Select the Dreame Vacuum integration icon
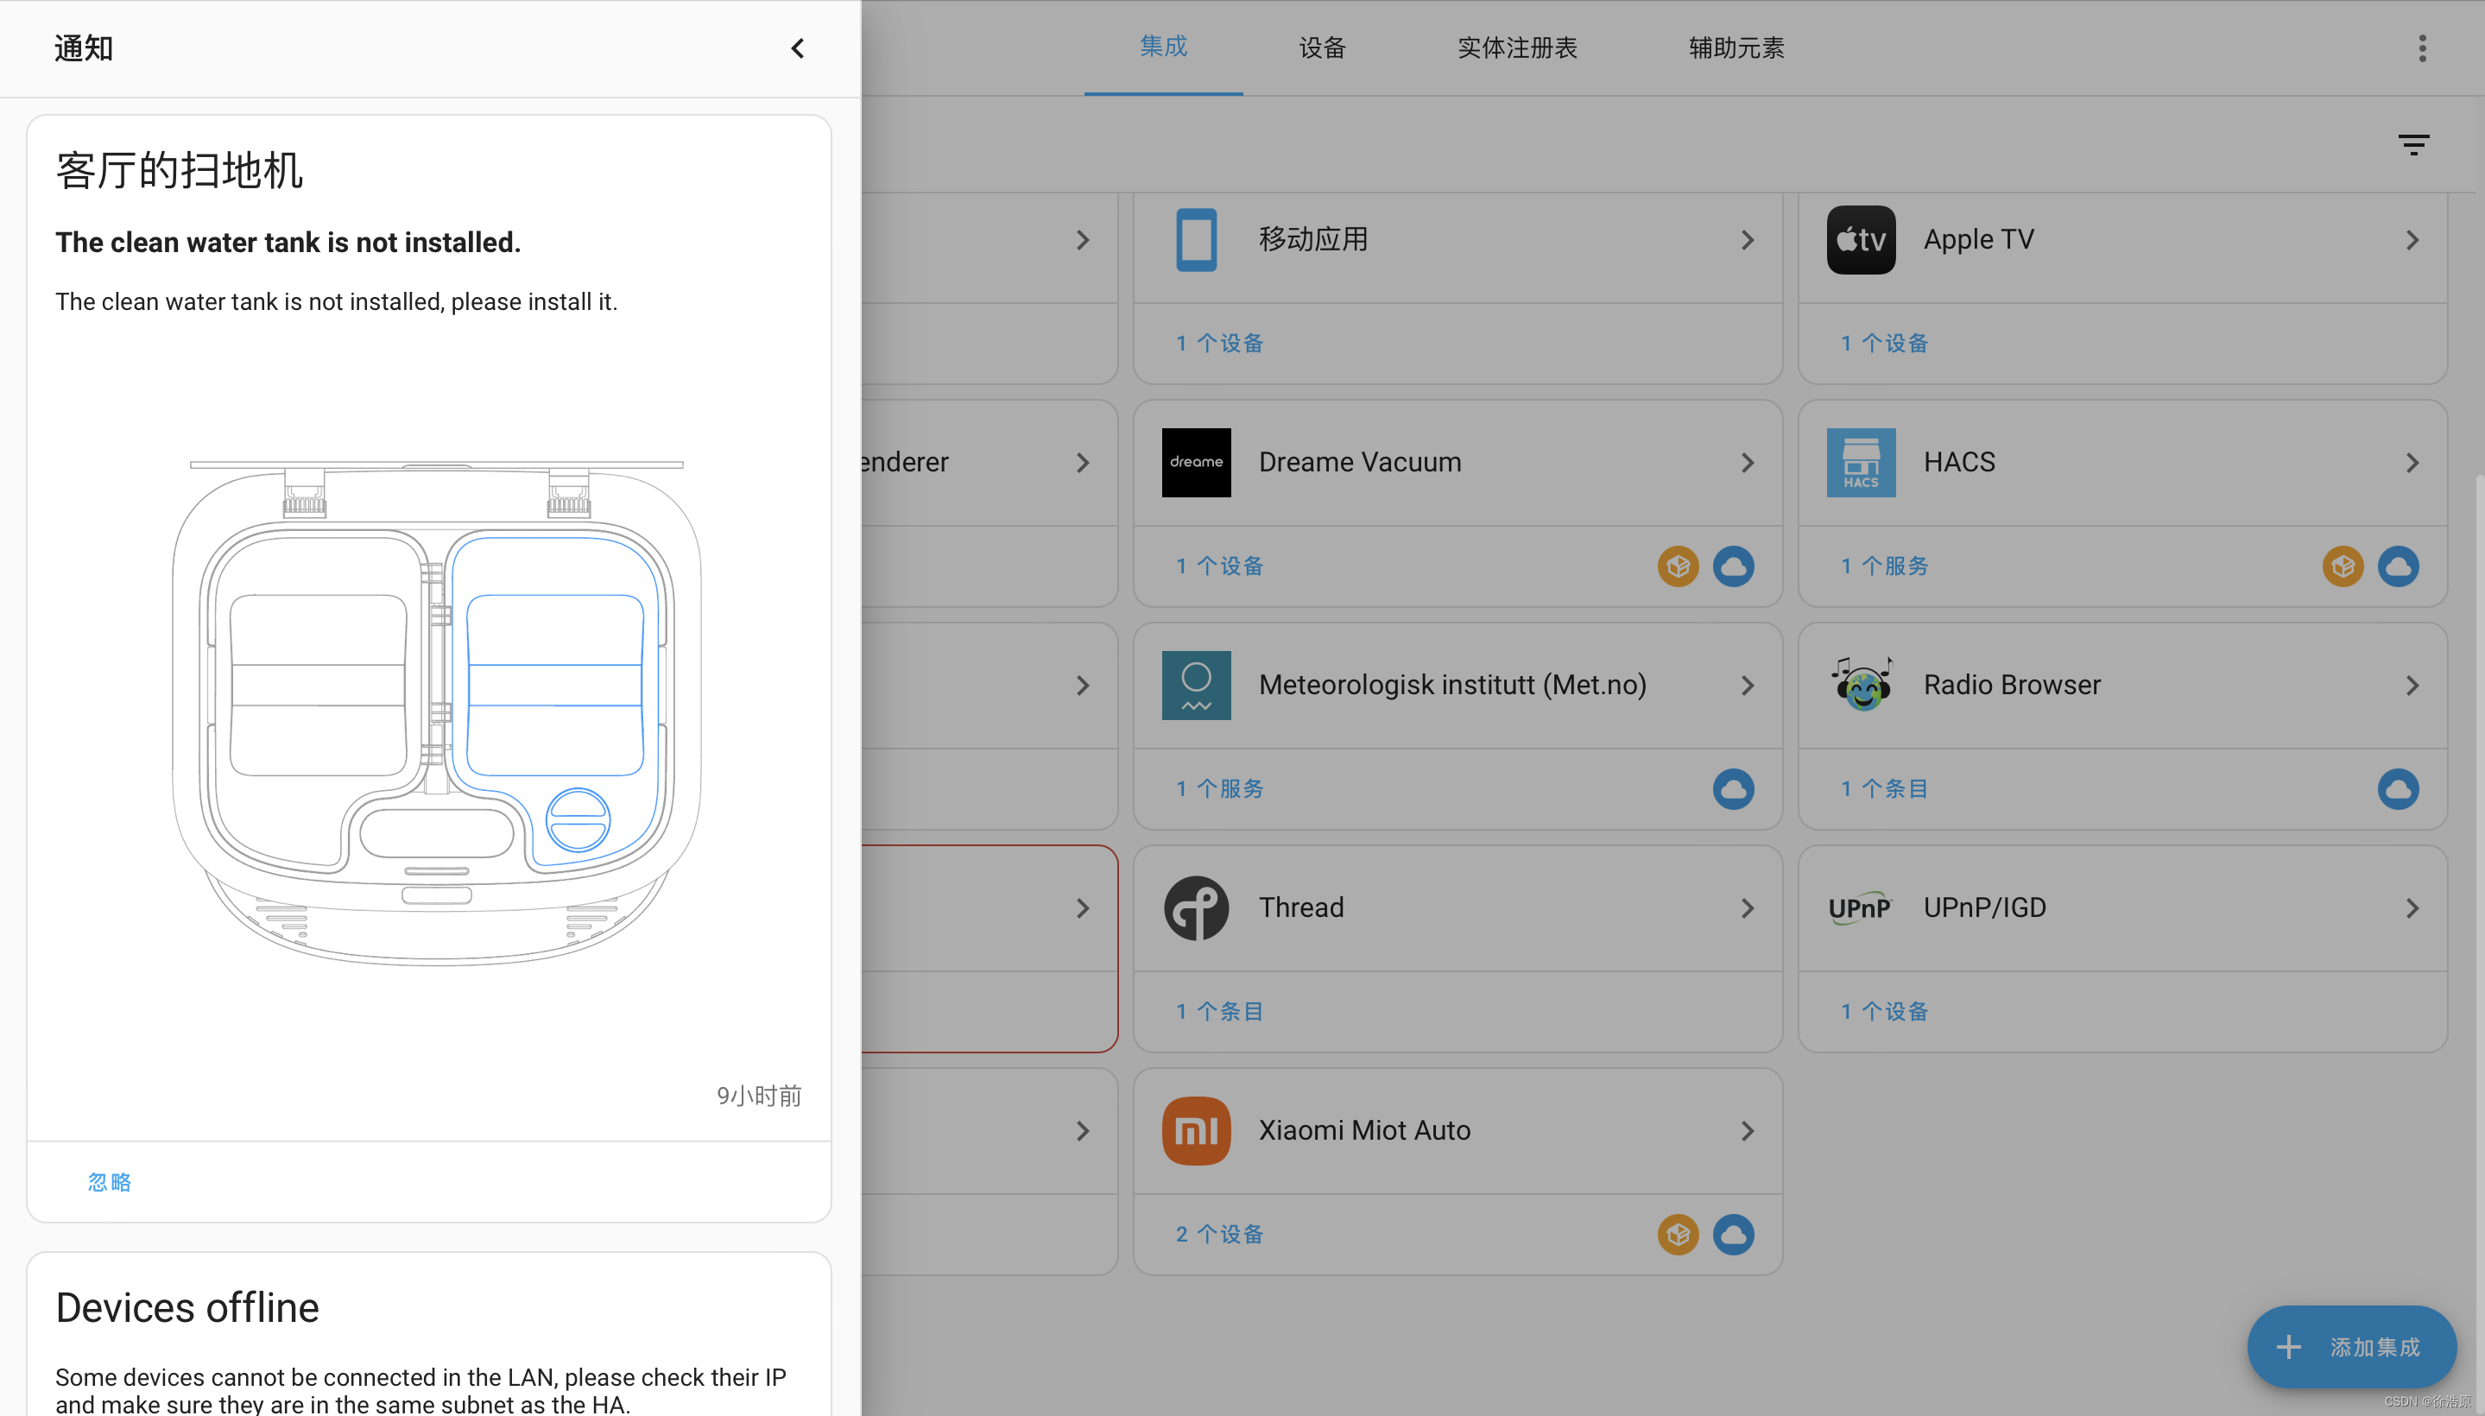Screen dimensions: 2485x1416 point(1195,463)
